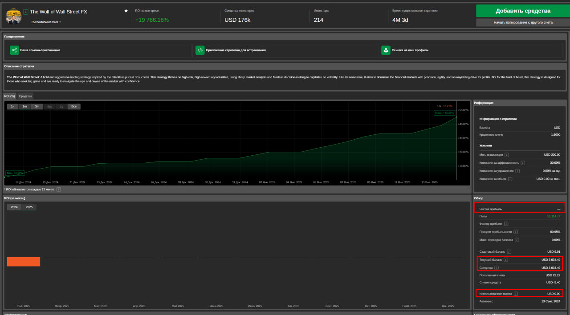Click the TheWolfofWallStreet username link

[x=45, y=22]
